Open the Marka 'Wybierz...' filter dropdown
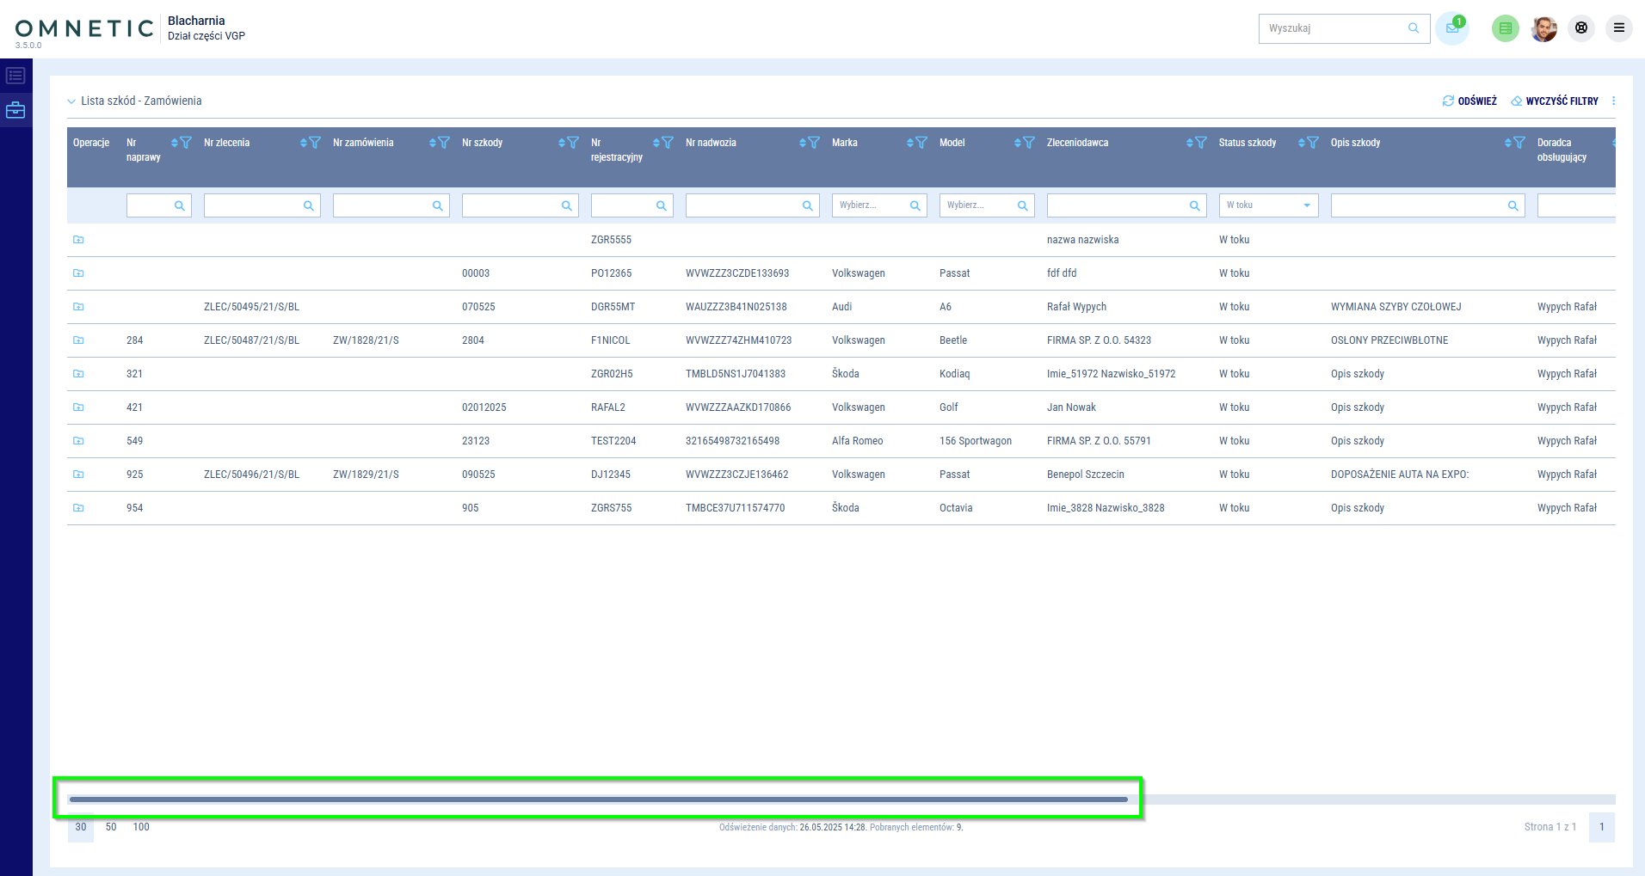This screenshot has width=1645, height=876. tap(878, 205)
